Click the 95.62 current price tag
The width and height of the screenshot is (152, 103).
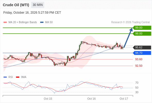(142, 47)
